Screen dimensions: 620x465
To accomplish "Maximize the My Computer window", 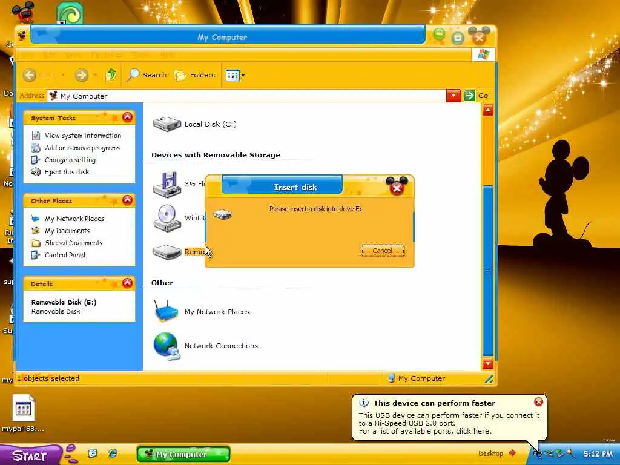I will coord(458,38).
